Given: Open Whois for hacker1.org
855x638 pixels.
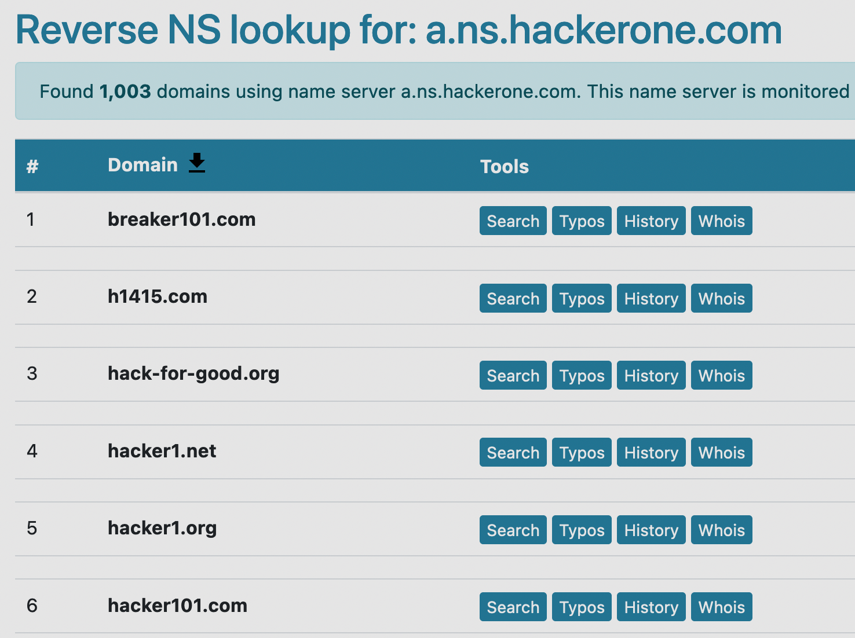Looking at the screenshot, I should click(x=721, y=530).
